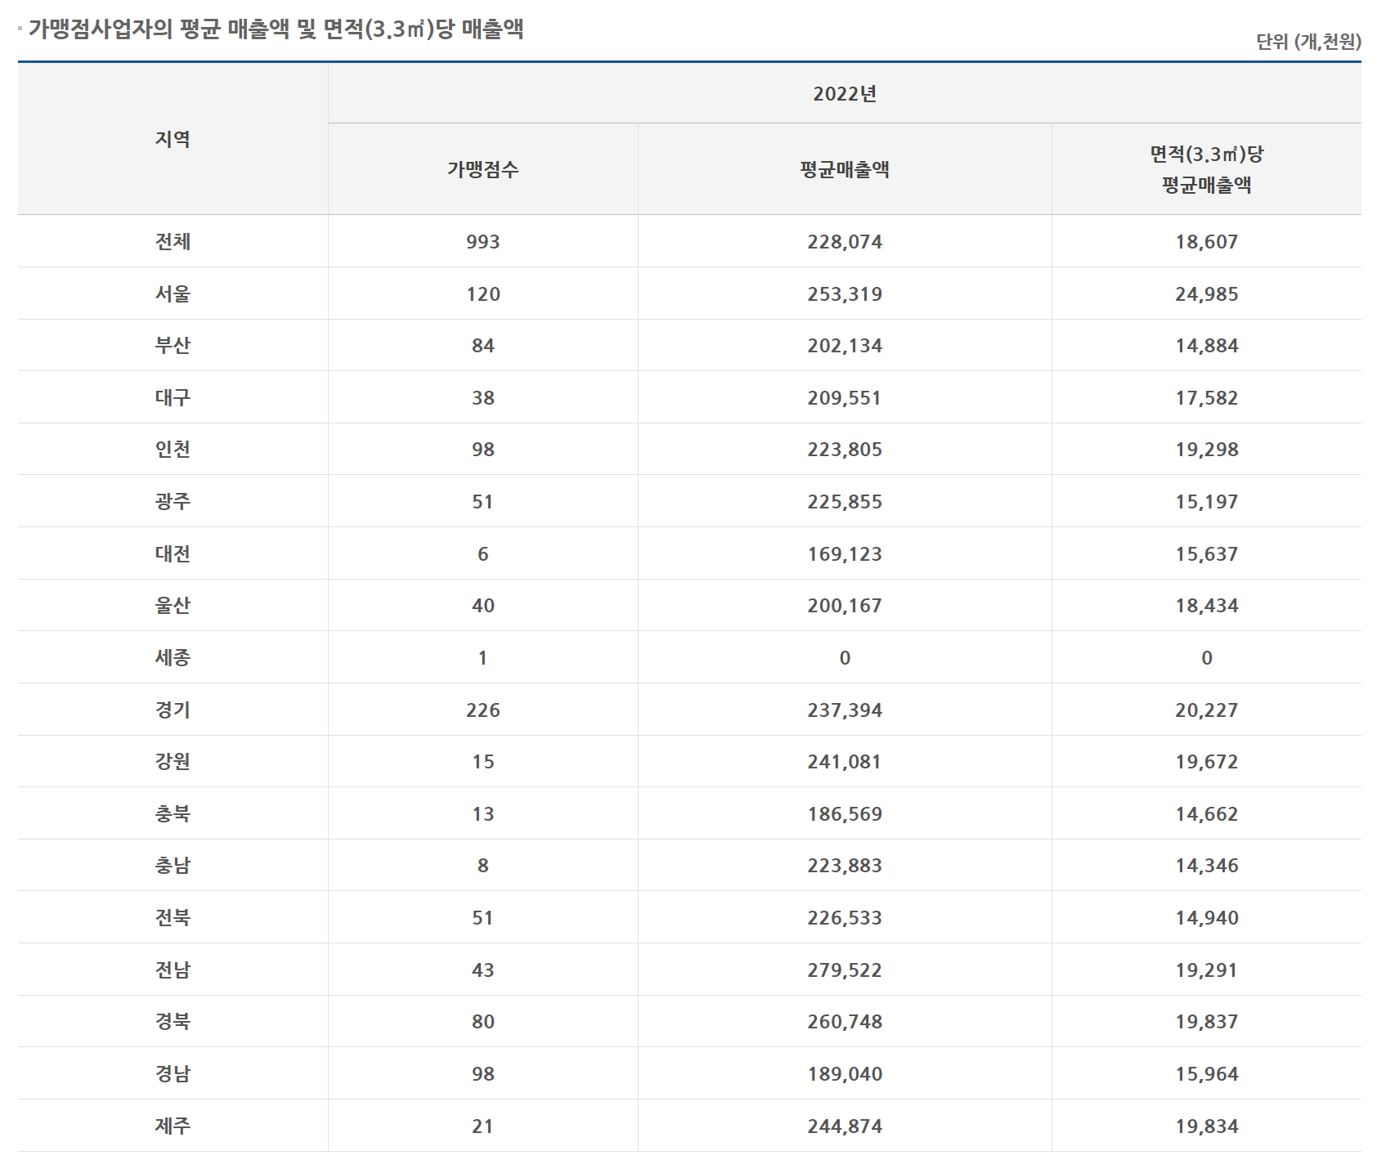Click the 제주 region label
The width and height of the screenshot is (1377, 1160).
pos(173,1126)
